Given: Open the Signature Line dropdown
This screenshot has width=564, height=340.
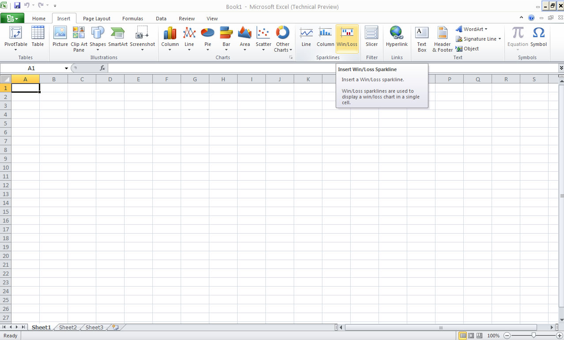Looking at the screenshot, I should coord(479,39).
